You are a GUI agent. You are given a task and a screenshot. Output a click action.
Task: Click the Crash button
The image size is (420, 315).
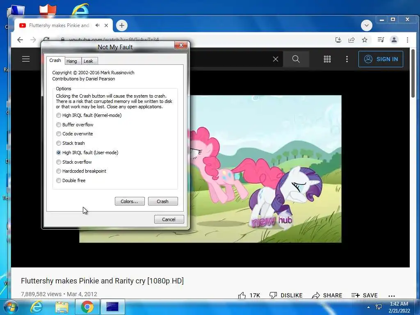click(x=162, y=201)
